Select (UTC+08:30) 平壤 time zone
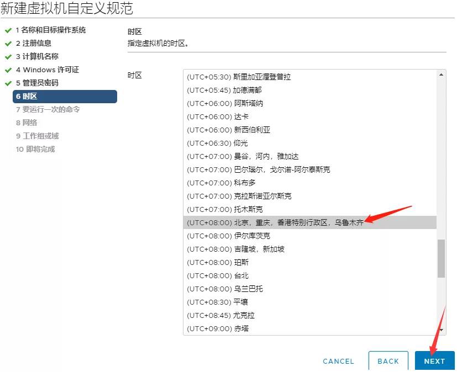 (x=217, y=302)
